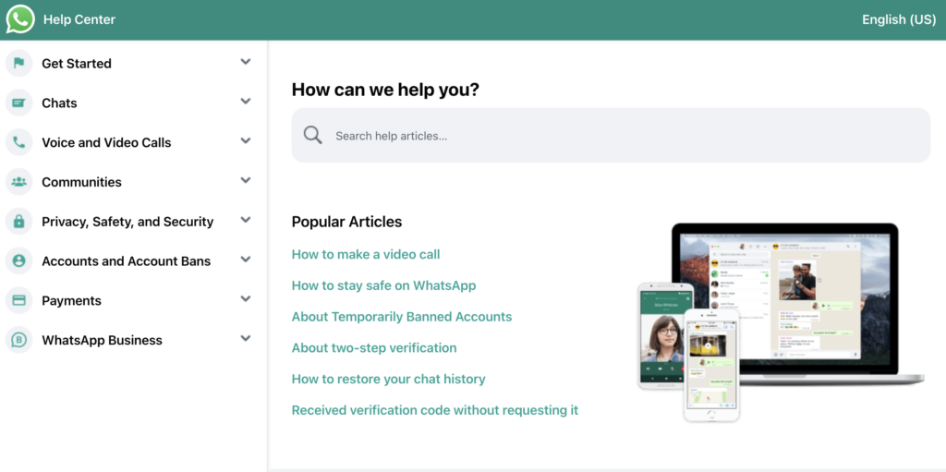Image resolution: width=946 pixels, height=472 pixels.
Task: Expand Privacy, Safety, and Security chevron
Action: [x=246, y=220]
